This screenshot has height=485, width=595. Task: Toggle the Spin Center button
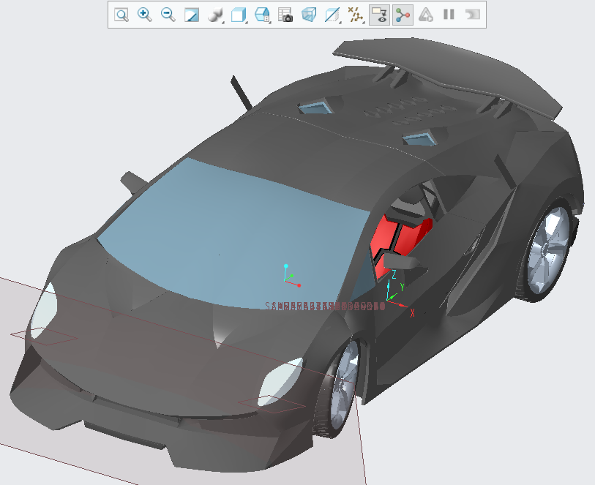(403, 15)
